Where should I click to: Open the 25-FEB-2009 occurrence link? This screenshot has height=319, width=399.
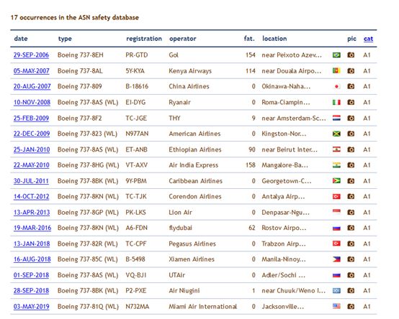pyautogui.click(x=31, y=119)
